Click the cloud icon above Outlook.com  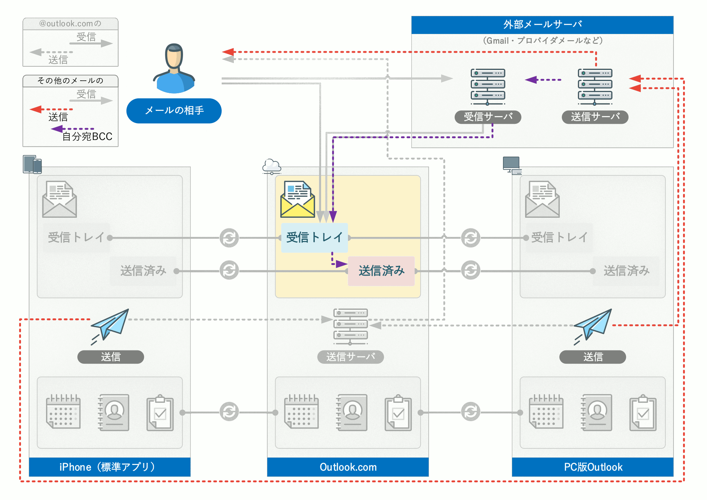272,167
